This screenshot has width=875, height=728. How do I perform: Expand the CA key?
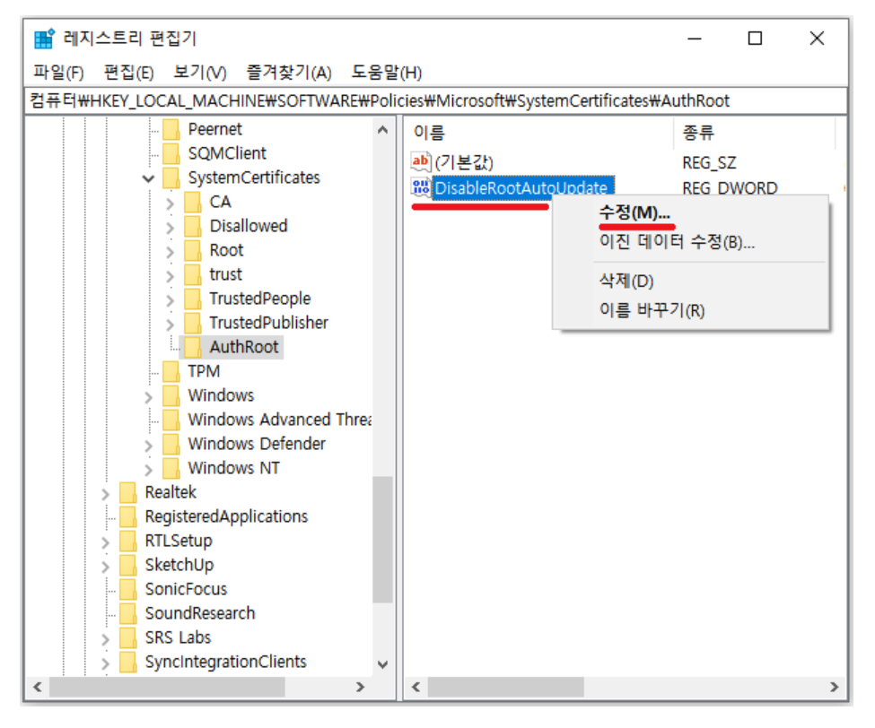pos(171,204)
